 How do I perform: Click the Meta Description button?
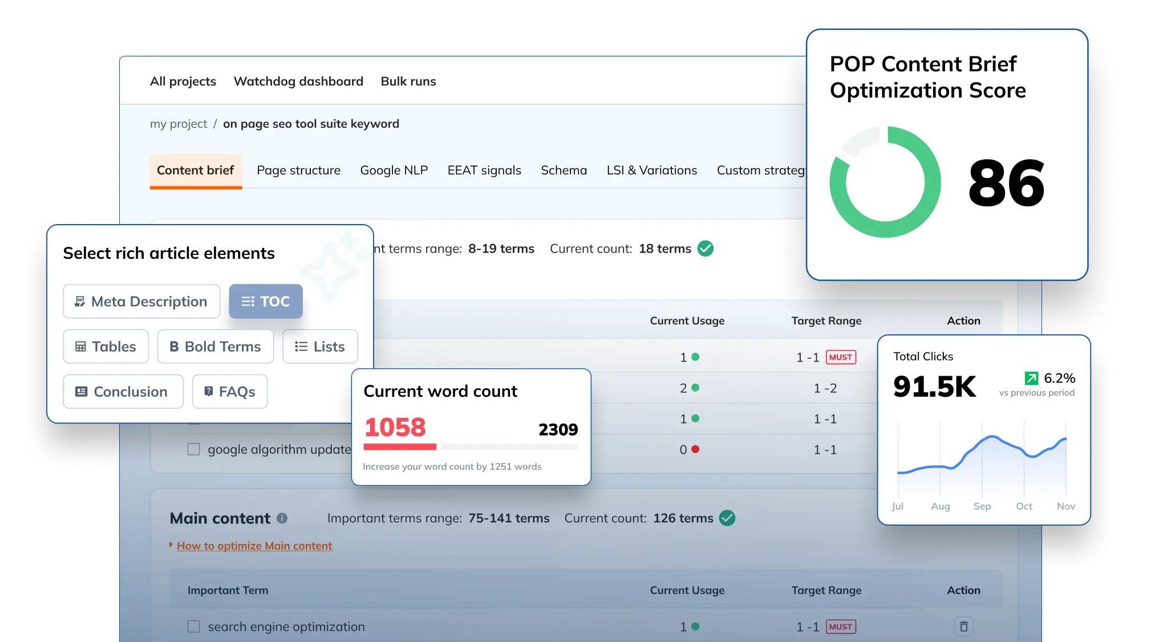(141, 301)
